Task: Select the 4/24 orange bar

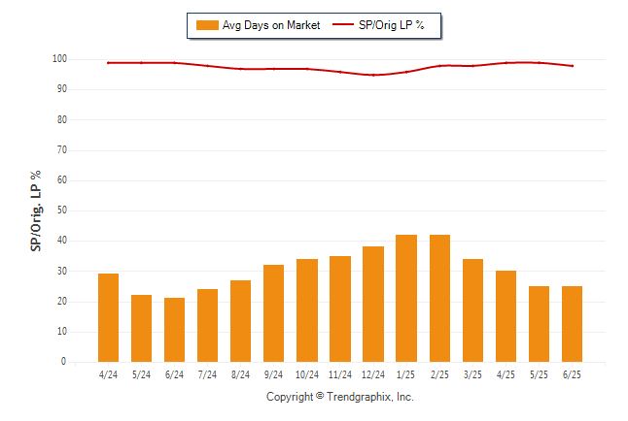Action: 108,317
